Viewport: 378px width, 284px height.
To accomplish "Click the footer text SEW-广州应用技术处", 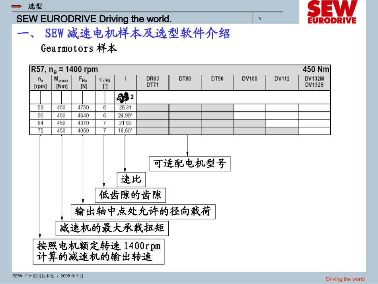I will (x=33, y=276).
